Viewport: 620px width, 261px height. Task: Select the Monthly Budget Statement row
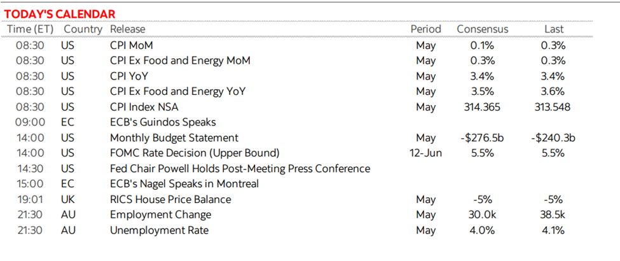pos(295,138)
